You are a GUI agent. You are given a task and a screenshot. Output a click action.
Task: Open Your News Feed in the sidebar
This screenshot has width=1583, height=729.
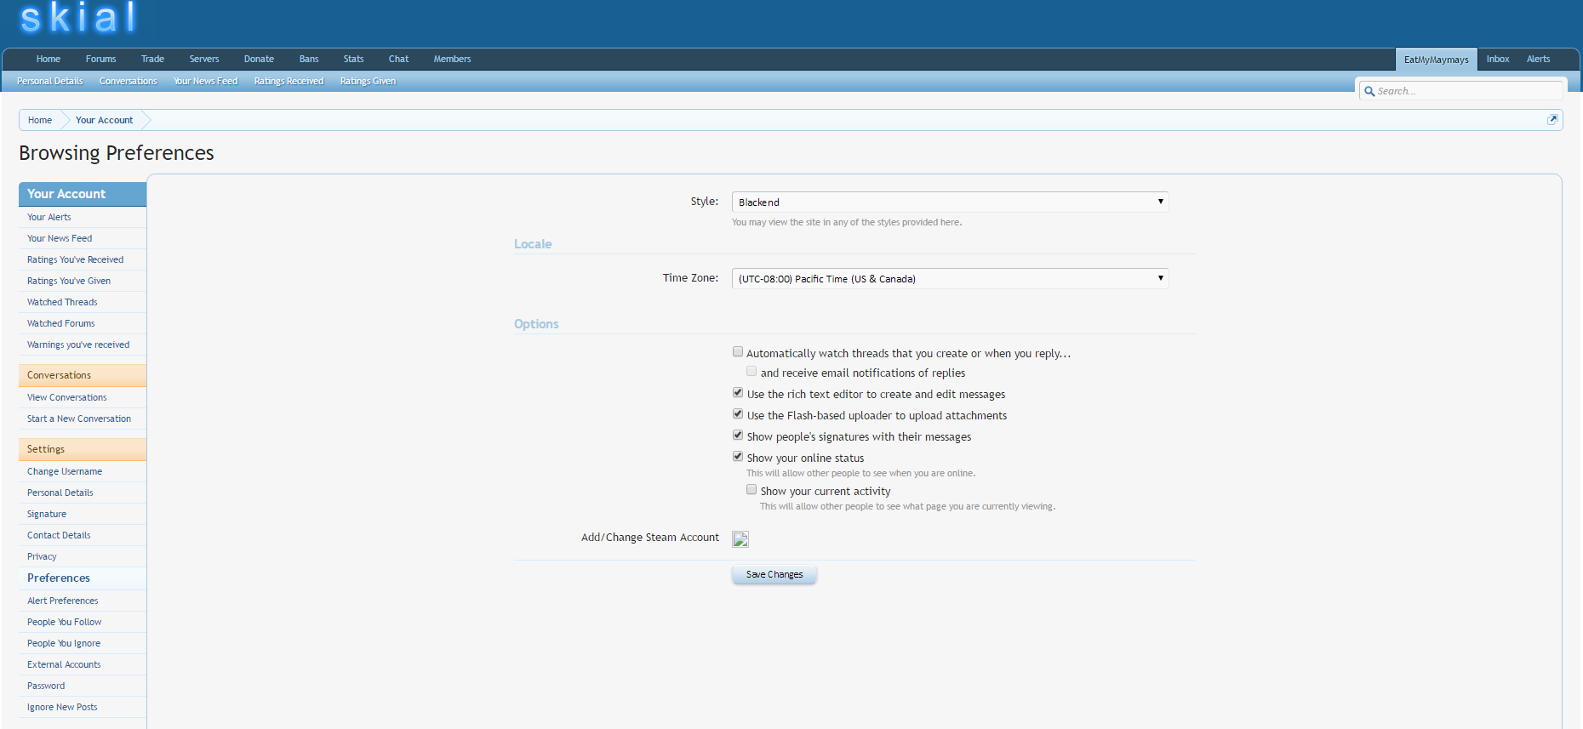pyautogui.click(x=83, y=238)
